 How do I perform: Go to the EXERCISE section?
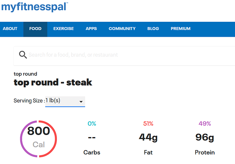click(x=64, y=29)
